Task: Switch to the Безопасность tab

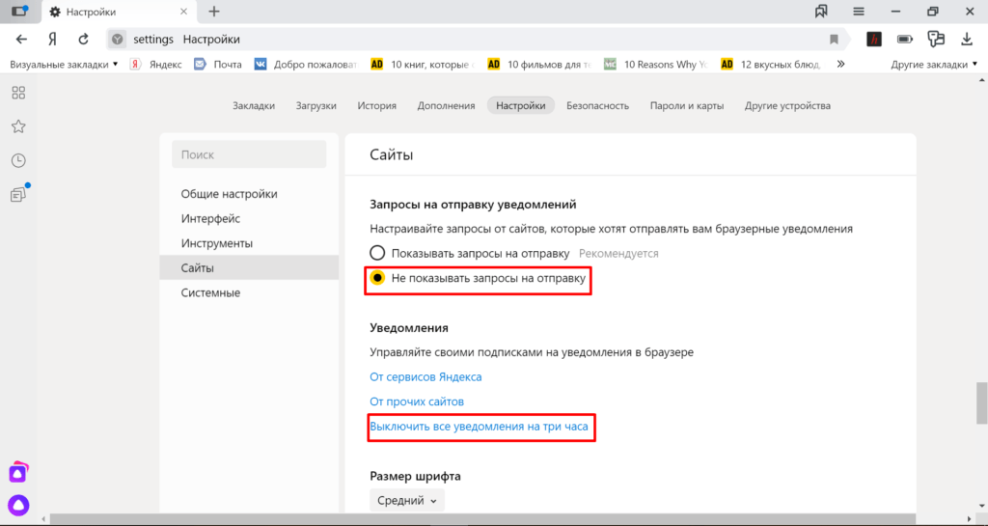Action: 597,106
